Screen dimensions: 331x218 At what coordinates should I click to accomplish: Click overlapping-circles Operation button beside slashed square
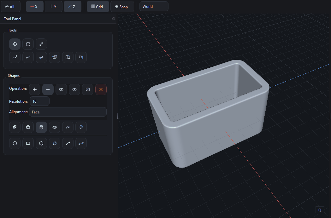(x=74, y=89)
